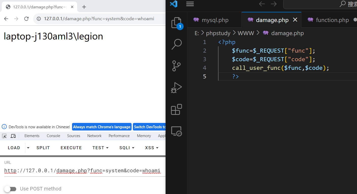
Task: Open the Performance panel in DevTools
Action: 119,136
